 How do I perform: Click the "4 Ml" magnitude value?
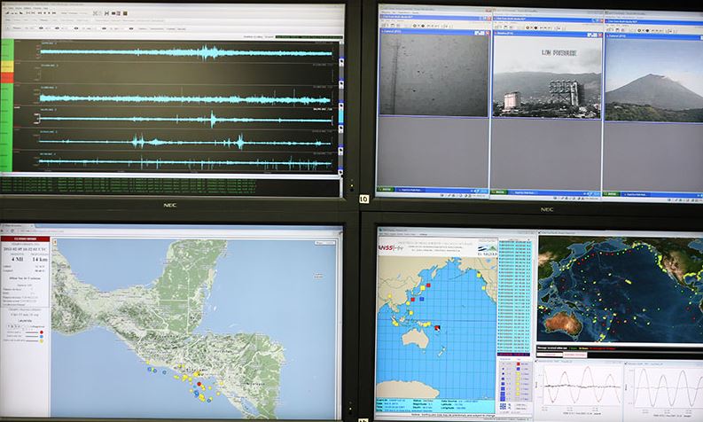coord(17,260)
